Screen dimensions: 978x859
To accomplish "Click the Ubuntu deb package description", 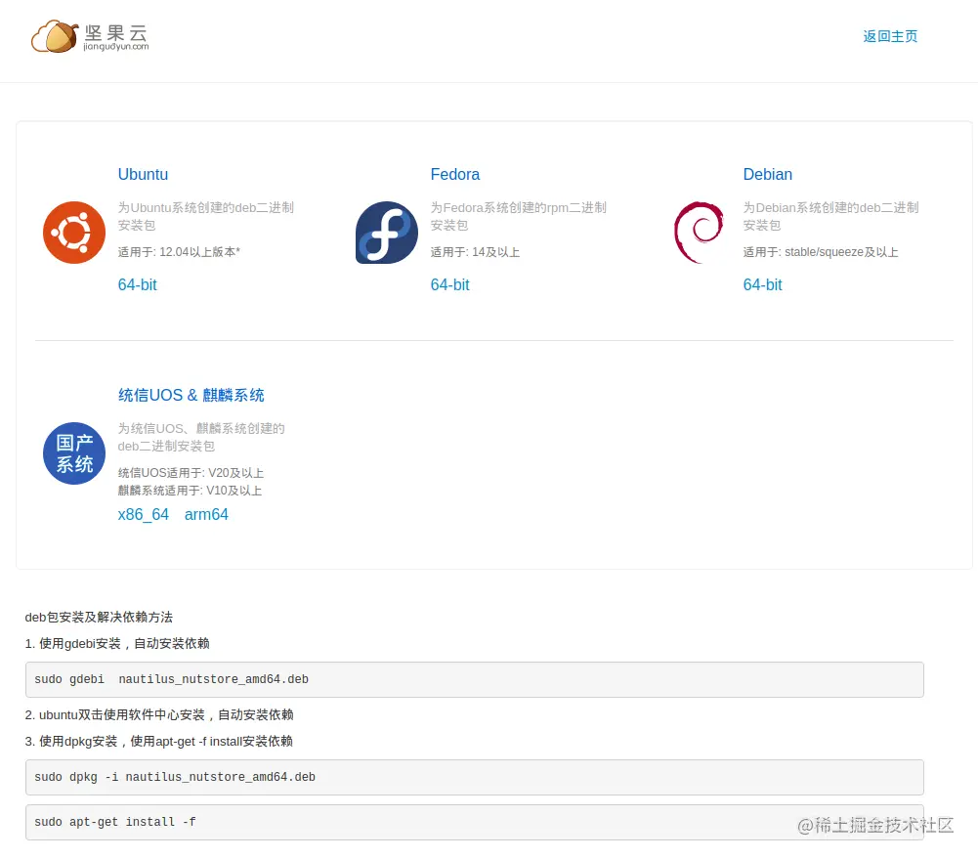I will (206, 216).
